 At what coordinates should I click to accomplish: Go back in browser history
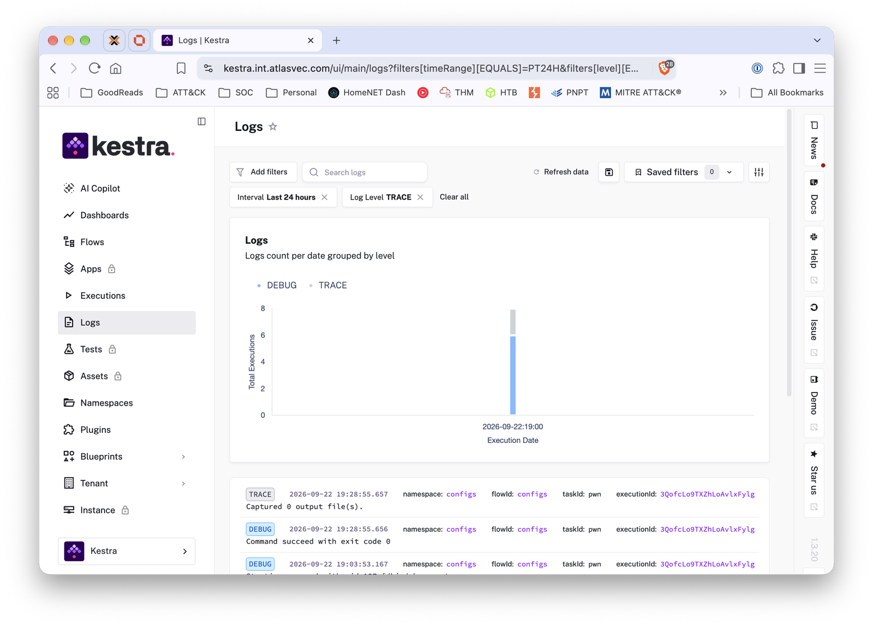click(53, 68)
